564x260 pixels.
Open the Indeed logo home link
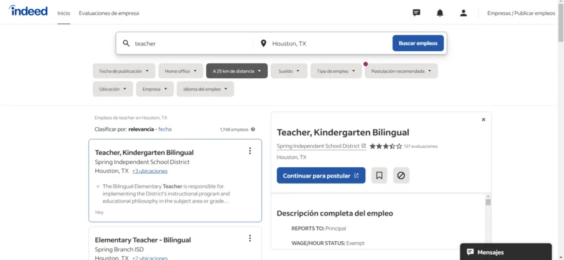(x=28, y=11)
